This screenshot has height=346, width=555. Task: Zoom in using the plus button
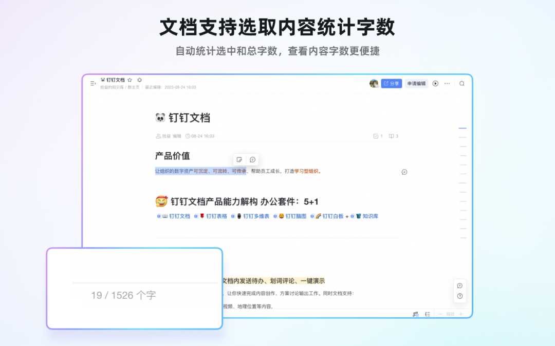click(461, 314)
